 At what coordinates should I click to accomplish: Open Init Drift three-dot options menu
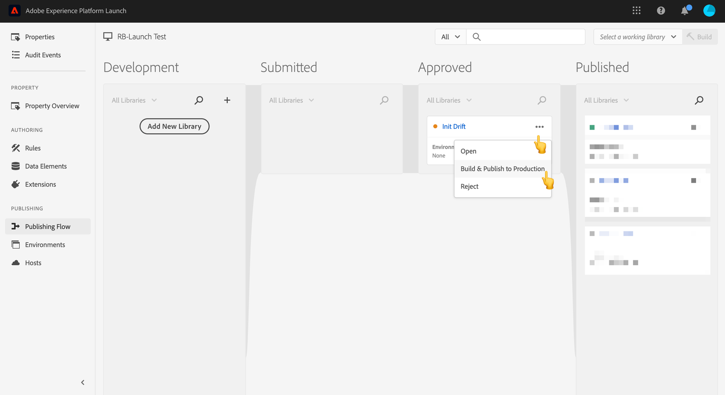(539, 127)
